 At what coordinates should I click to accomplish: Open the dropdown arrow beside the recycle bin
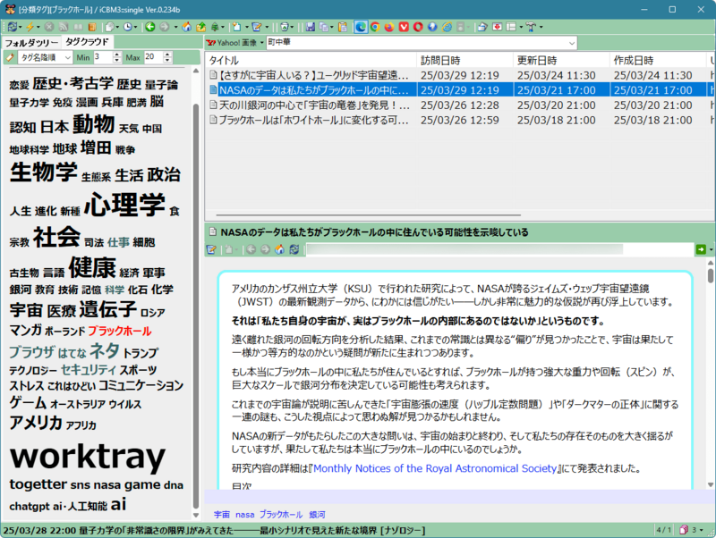pos(293,27)
